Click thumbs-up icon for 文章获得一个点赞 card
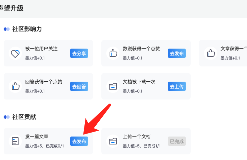This screenshot has width=247, height=160. (x=211, y=53)
